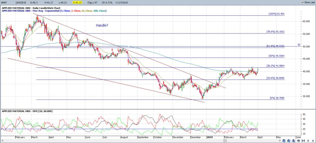Click the scroll chart right arrow icon

point(313,141)
